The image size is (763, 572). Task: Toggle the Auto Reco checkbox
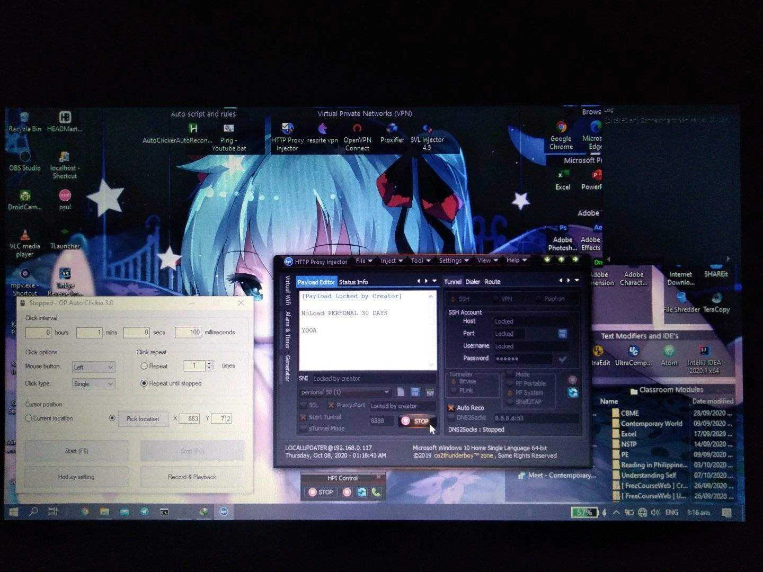point(451,408)
